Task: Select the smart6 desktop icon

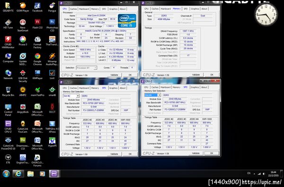Action: point(52,91)
